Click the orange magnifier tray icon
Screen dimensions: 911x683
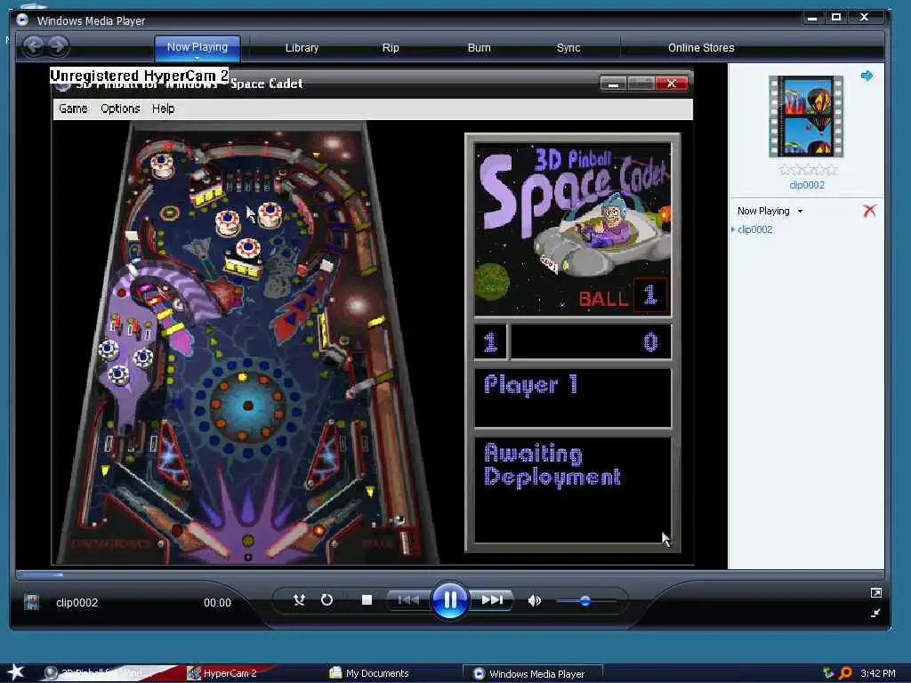click(845, 673)
